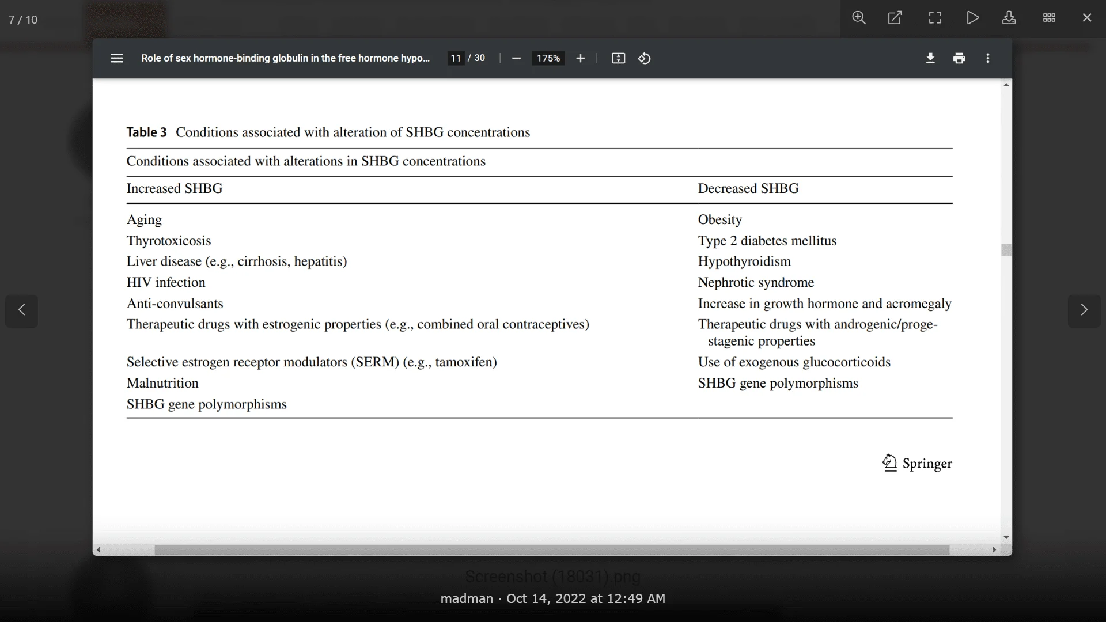This screenshot has width=1106, height=622.
Task: Close the gallery viewer
Action: tap(1087, 18)
